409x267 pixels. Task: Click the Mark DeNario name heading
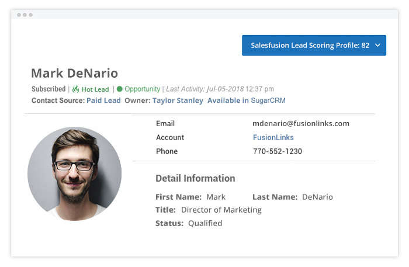click(x=75, y=73)
